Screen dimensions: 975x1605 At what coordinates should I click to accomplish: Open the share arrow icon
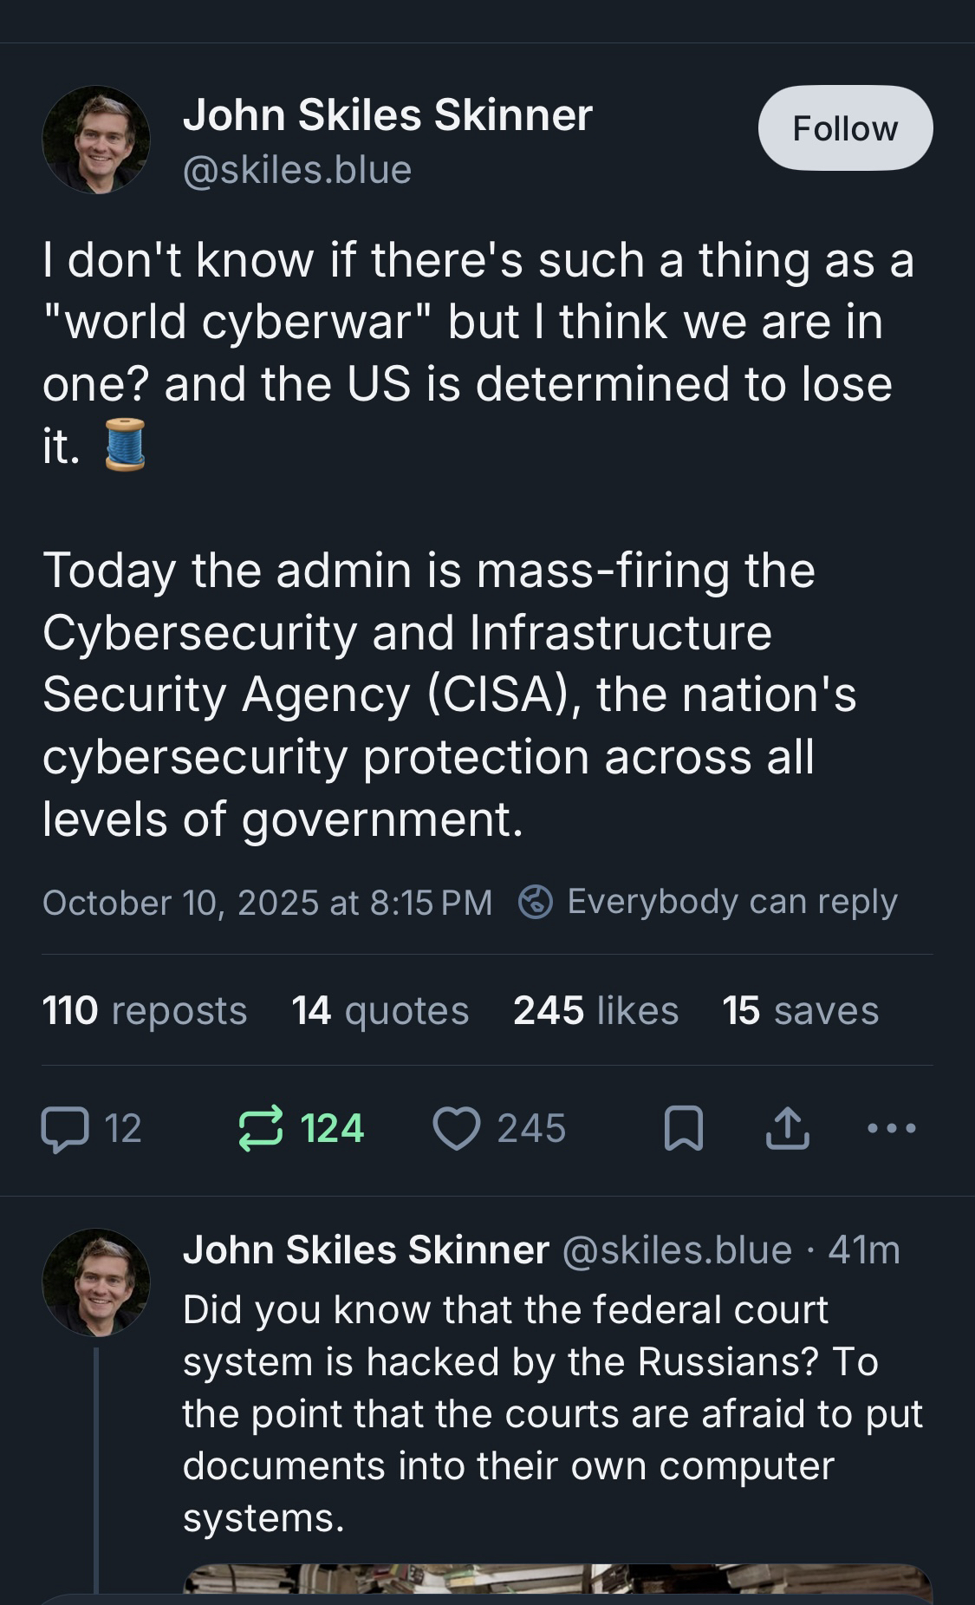[787, 1129]
